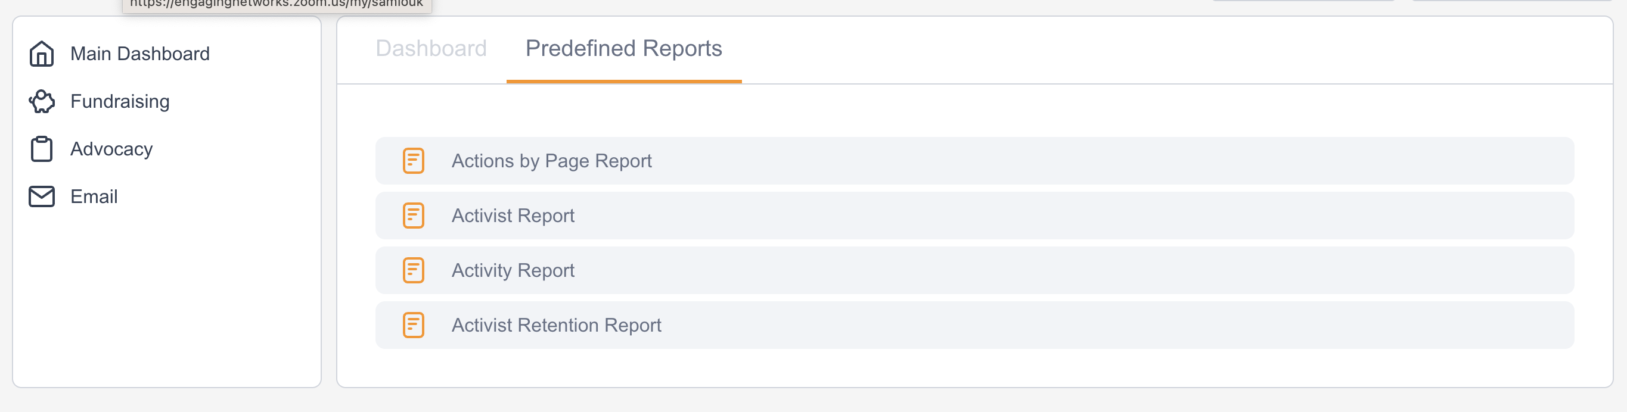This screenshot has height=412, width=1627.
Task: Switch to the Dashboard tab
Action: pyautogui.click(x=431, y=49)
